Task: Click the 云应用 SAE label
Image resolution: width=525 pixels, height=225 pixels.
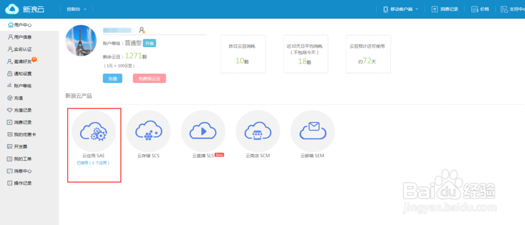Action: 93,156
